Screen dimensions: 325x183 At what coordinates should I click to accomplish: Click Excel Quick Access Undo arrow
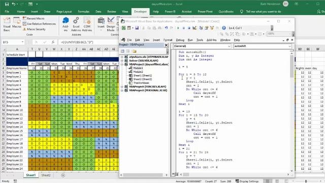pyautogui.click(x=14, y=4)
